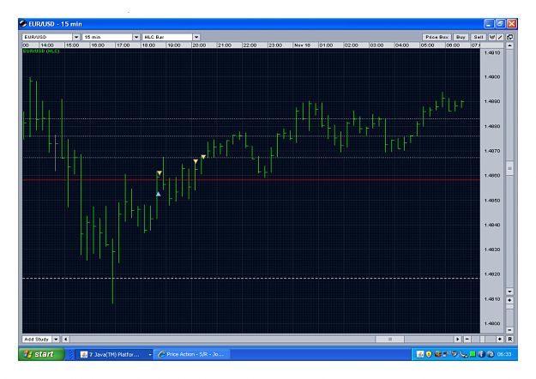Open the 15 min timeframe dropdown arrow

point(136,37)
